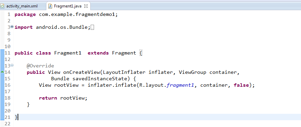Click 'com.example.fragmentdemo1' package name
This screenshot has height=127, width=301.
tap(77, 15)
